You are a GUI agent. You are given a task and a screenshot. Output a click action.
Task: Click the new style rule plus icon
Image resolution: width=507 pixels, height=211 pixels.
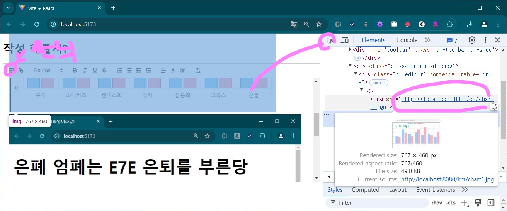(x=464, y=203)
